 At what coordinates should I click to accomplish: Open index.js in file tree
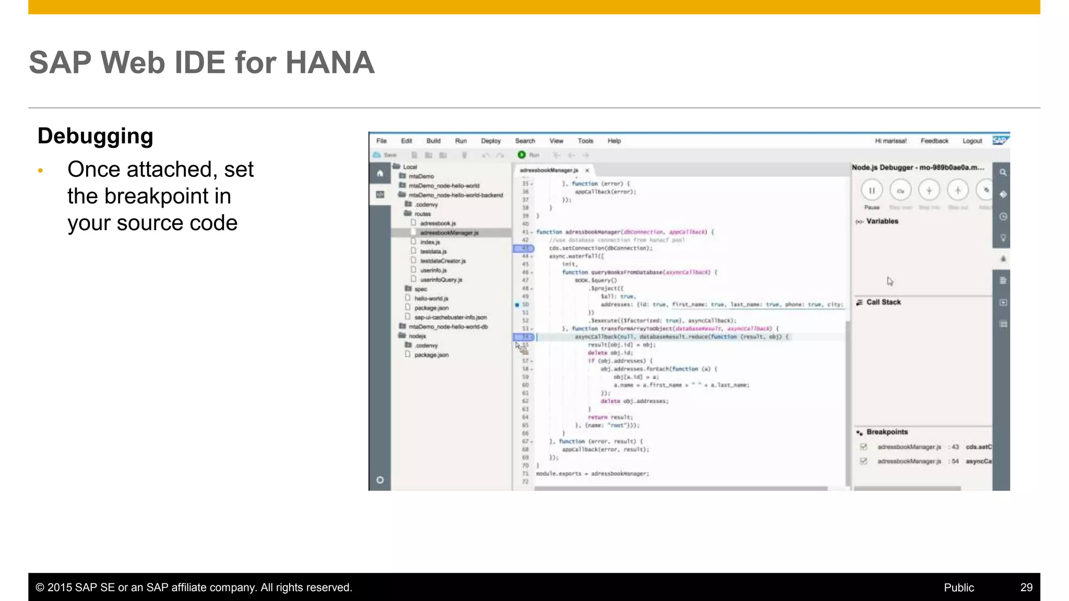click(430, 242)
